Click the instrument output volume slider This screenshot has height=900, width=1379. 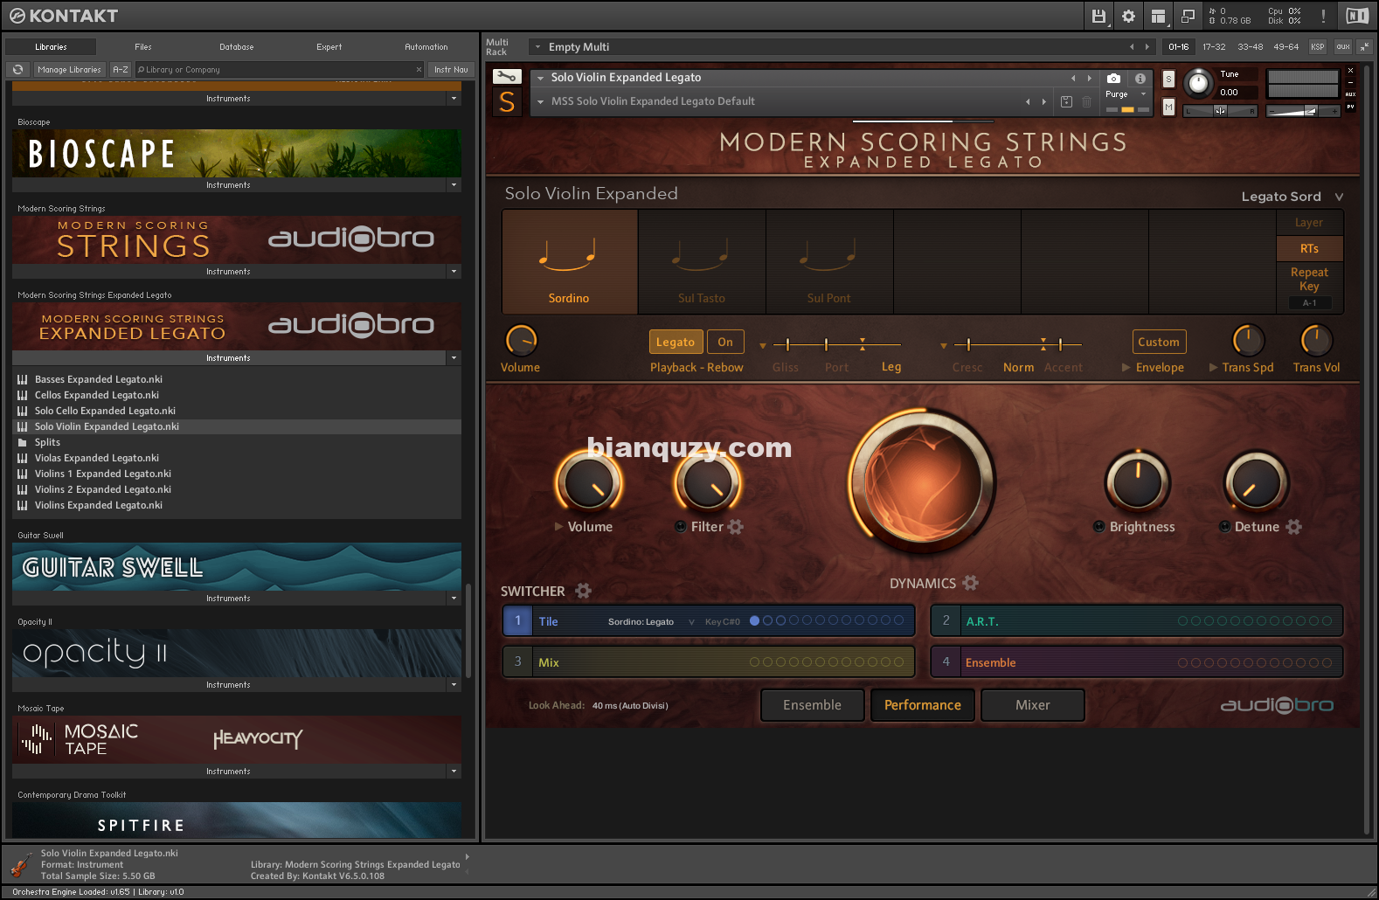1303,111
